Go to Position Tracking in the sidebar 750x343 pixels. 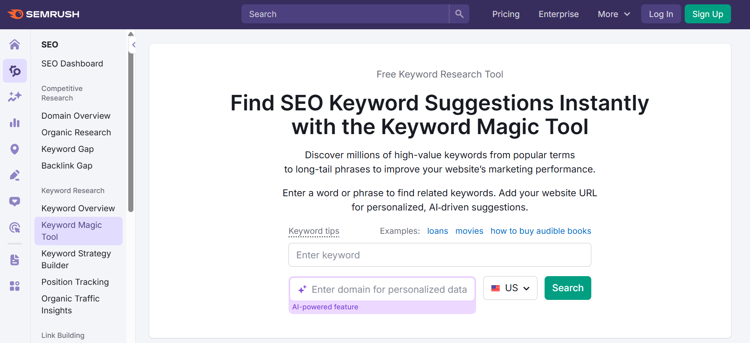click(x=75, y=282)
